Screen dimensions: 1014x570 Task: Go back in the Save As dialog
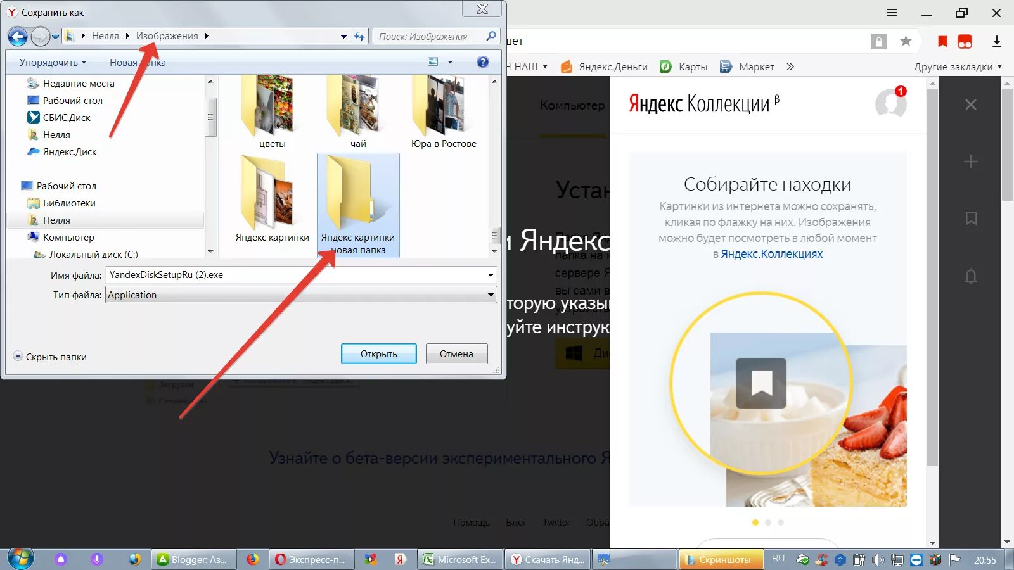(18, 37)
